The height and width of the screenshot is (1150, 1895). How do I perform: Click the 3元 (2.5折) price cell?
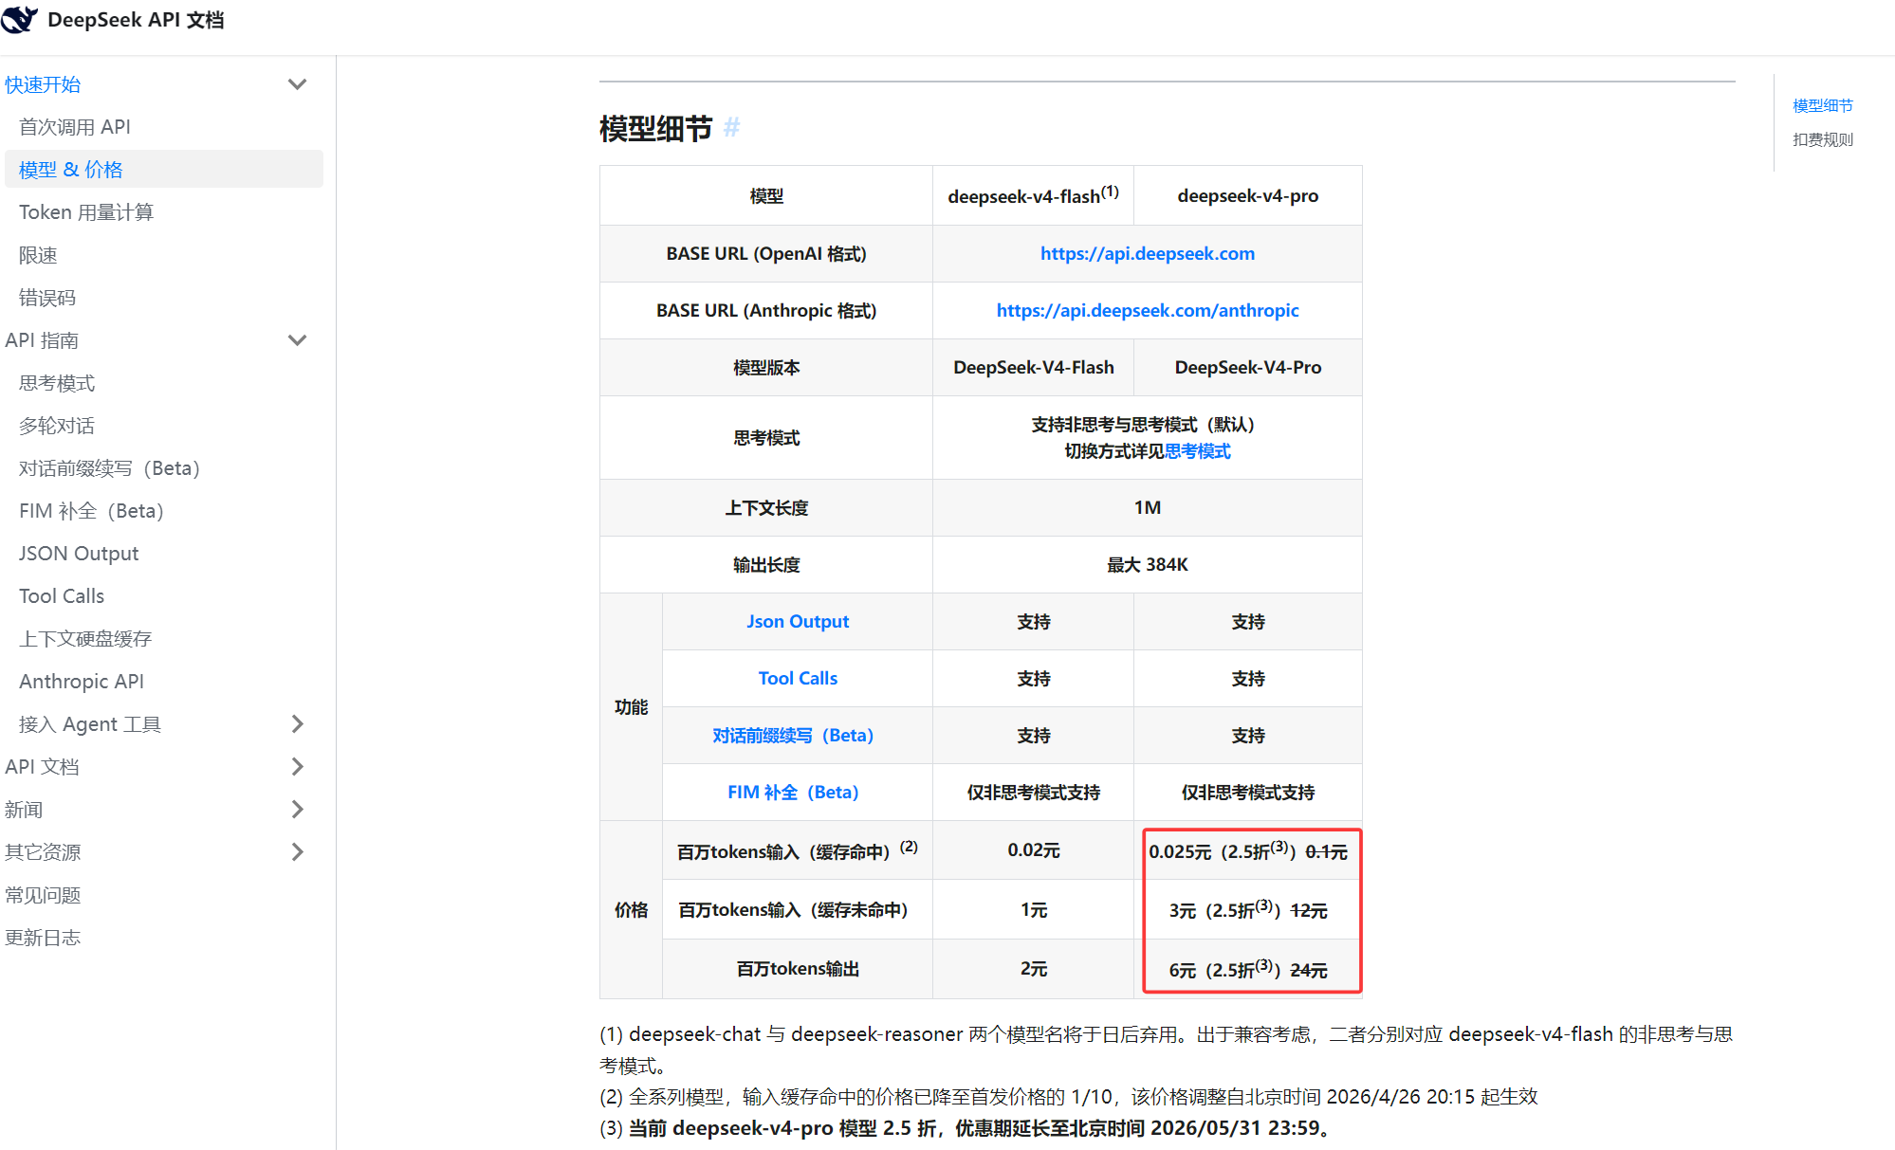point(1247,910)
